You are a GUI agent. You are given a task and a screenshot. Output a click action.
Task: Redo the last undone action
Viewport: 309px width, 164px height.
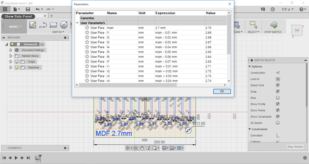(x=48, y=9)
